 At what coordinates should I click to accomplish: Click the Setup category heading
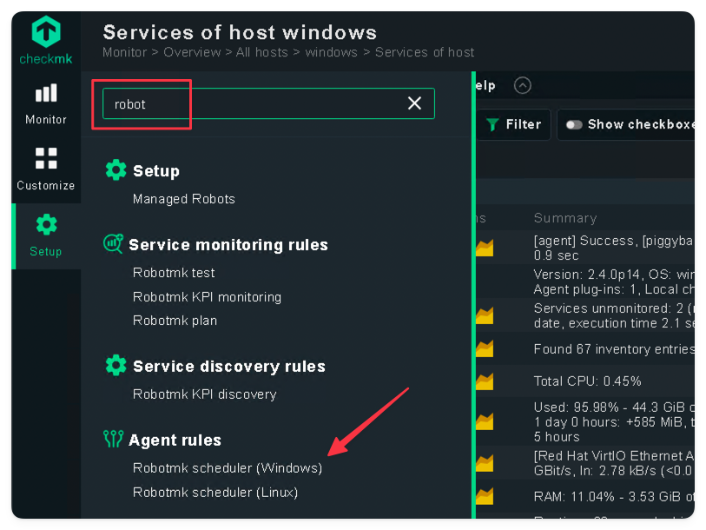[x=155, y=171]
